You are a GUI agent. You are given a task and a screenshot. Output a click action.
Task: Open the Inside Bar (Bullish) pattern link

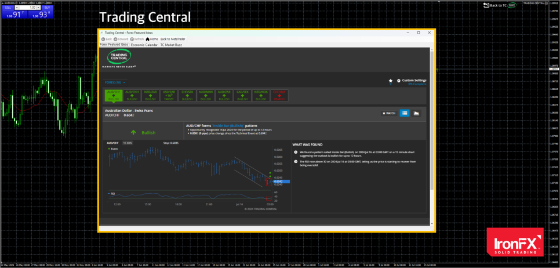click(228, 126)
